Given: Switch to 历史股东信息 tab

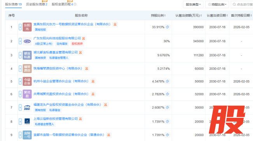Looking at the screenshot, I should [37, 4].
